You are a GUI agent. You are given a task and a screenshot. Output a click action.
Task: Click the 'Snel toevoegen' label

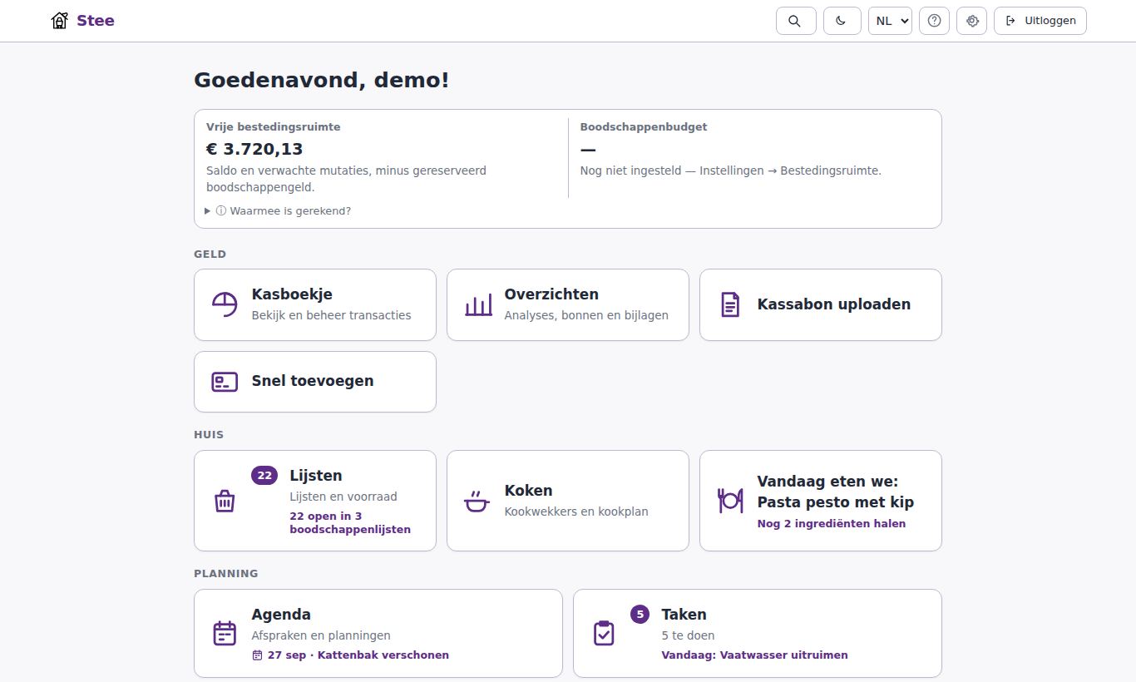[313, 381]
